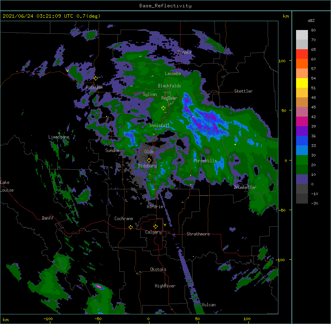Click the yellow diamond marker between Olds and Didsbury

click(149, 160)
